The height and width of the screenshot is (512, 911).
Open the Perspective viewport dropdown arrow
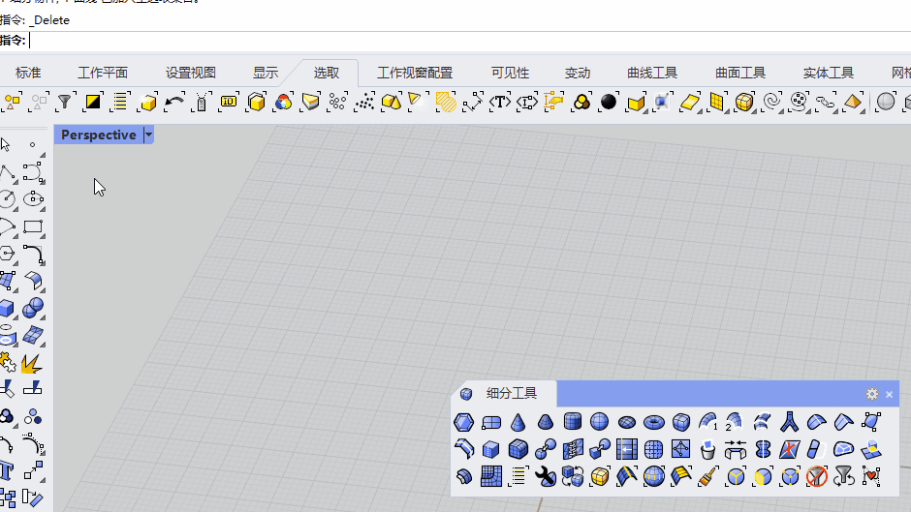coord(148,136)
